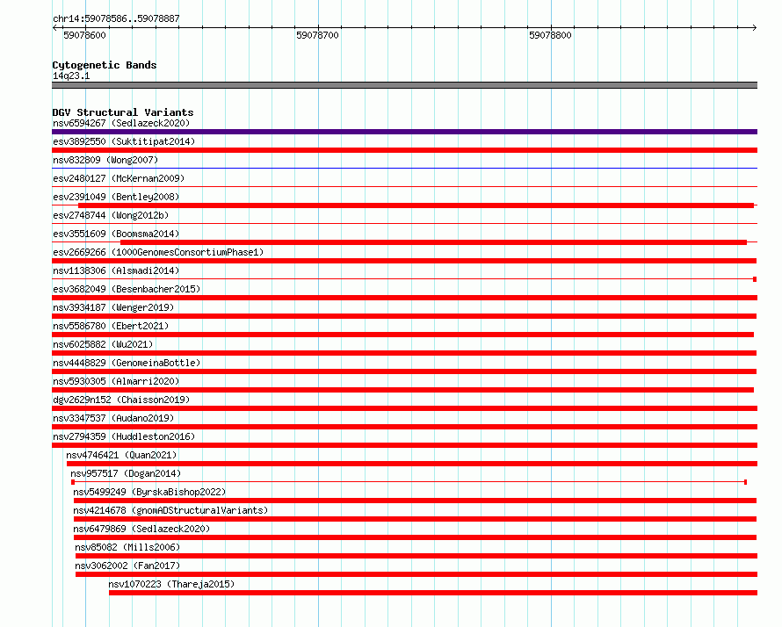Open nsv4214678 (gnomADStructuralVariants) variant label

[170, 510]
